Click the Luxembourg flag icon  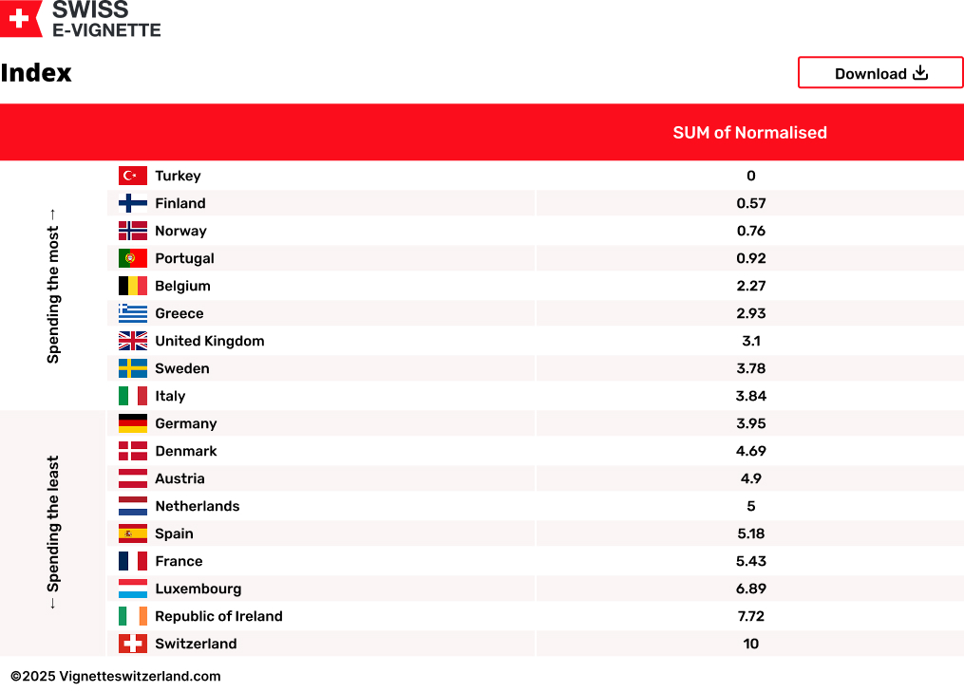coord(133,589)
